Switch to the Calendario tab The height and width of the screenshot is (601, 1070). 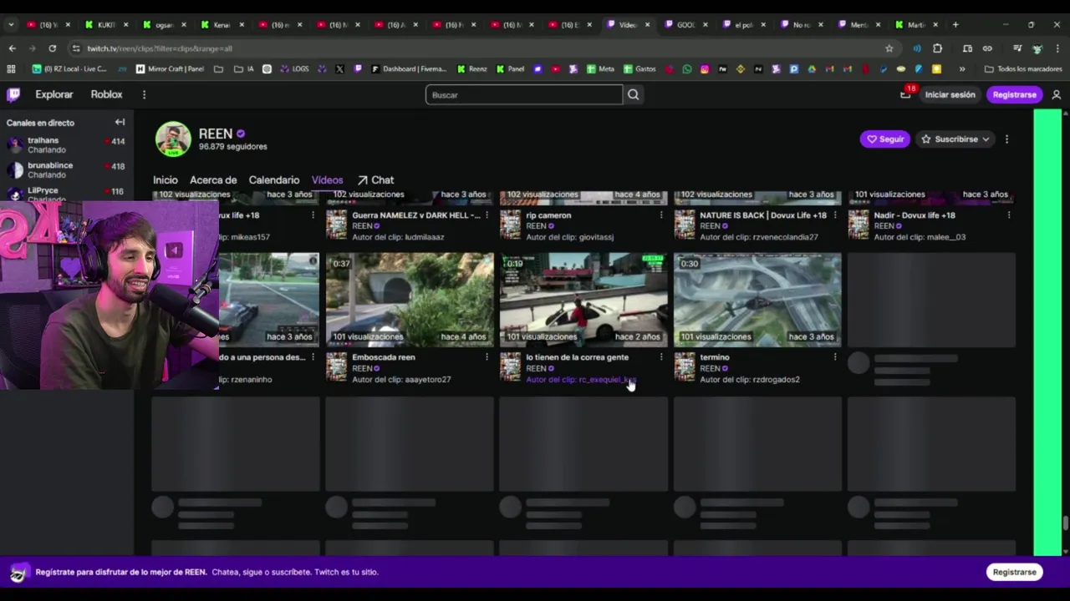point(273,179)
